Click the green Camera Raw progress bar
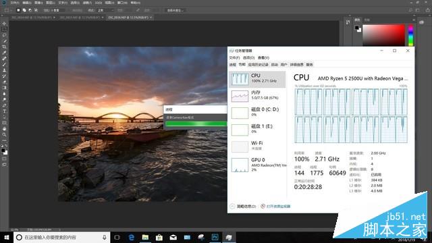Screen dimensions: 432x243 (196, 124)
